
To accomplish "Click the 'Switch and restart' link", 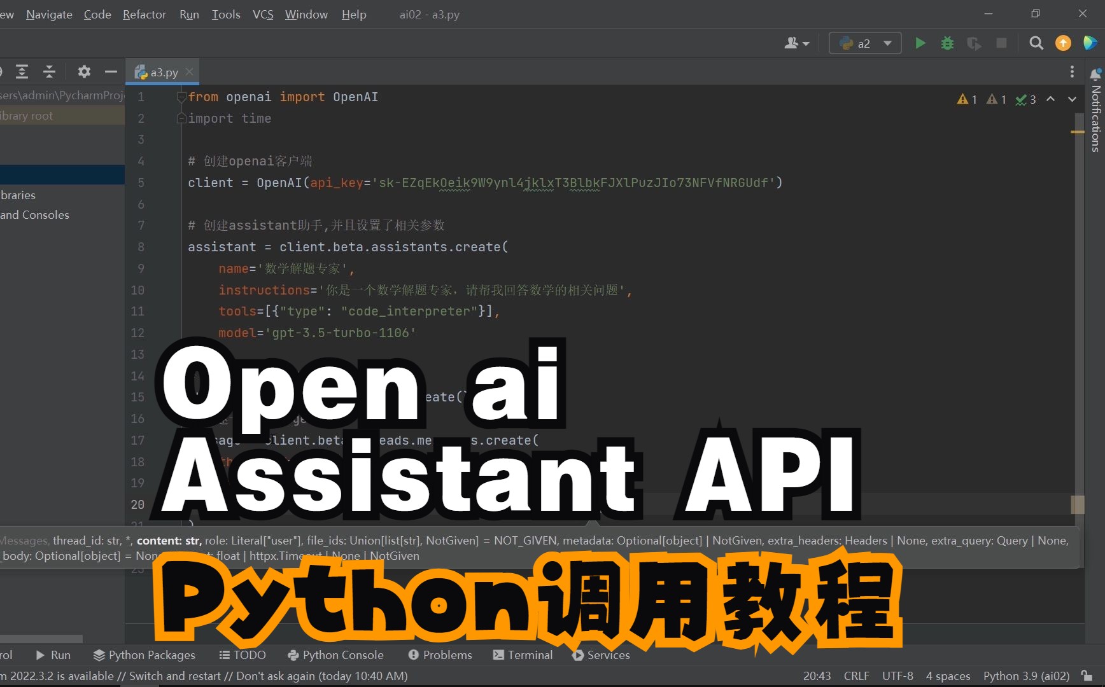I will pos(174,676).
